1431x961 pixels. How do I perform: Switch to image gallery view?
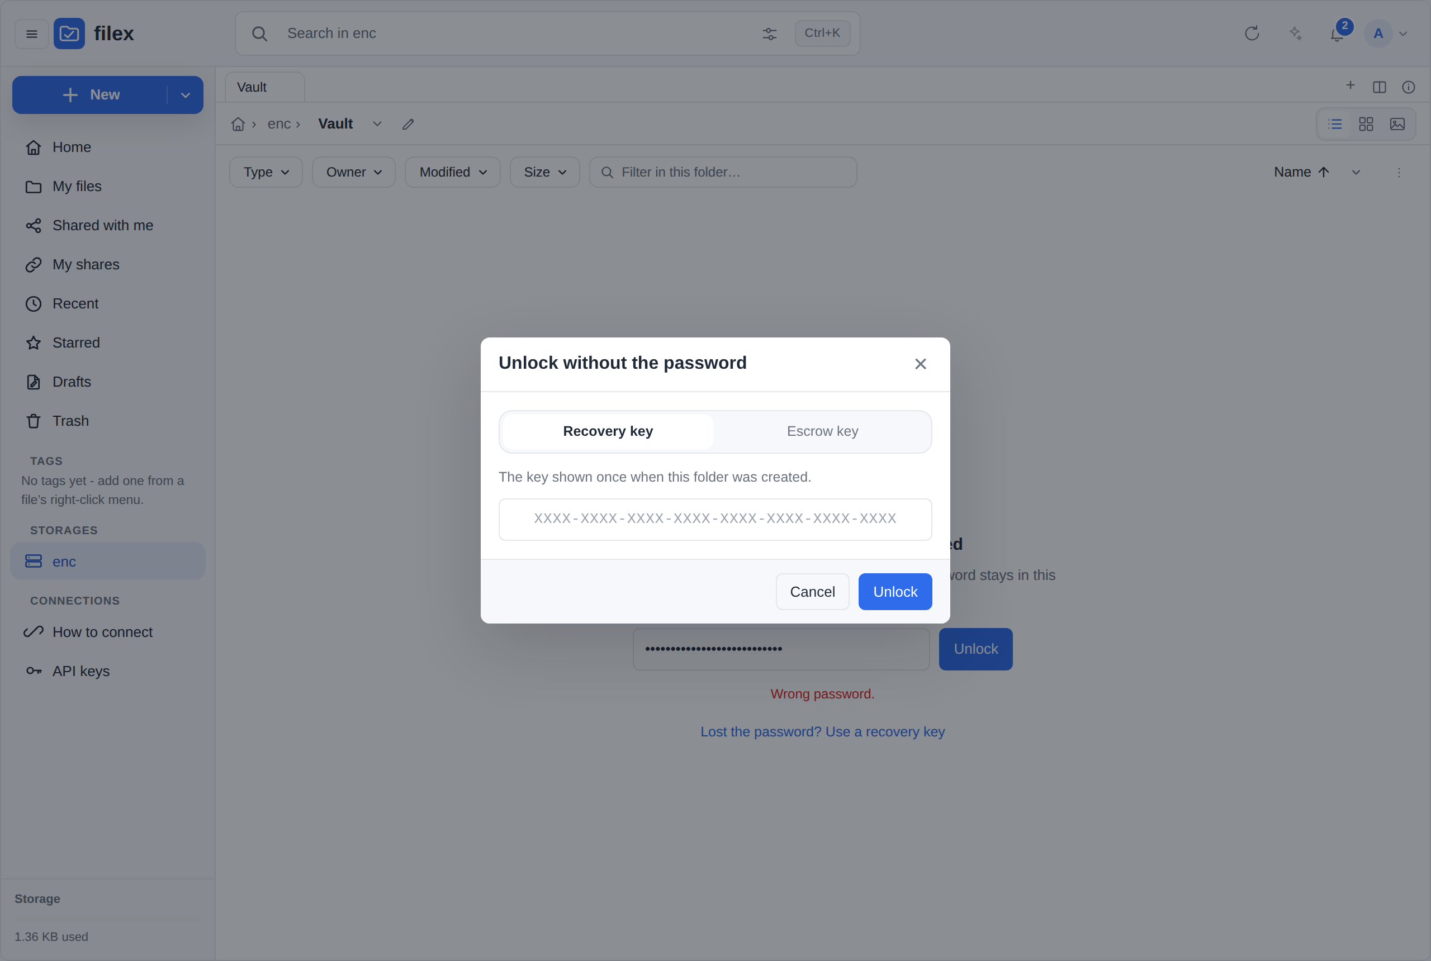(1397, 125)
